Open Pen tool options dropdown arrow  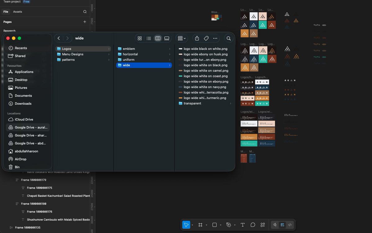click(235, 225)
